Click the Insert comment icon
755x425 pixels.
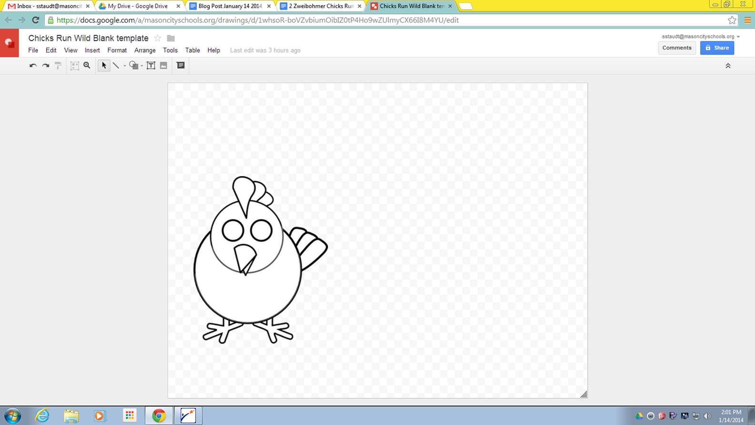point(181,65)
